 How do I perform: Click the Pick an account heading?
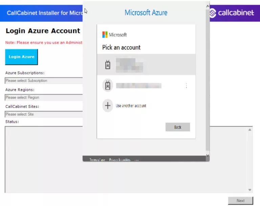tap(121, 48)
